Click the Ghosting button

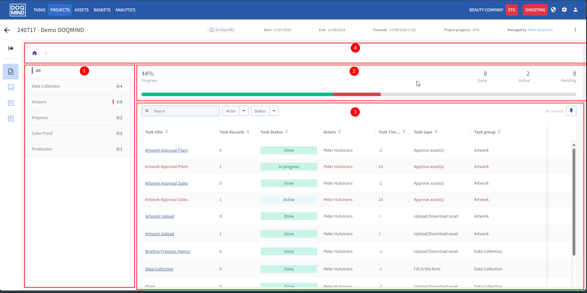[535, 10]
